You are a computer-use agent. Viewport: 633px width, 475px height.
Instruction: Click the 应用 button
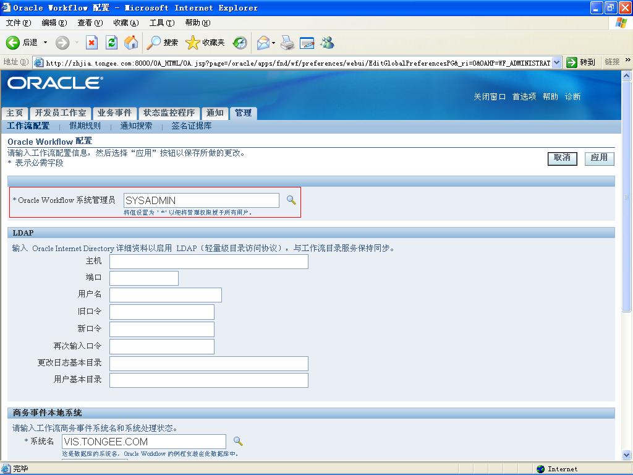pyautogui.click(x=600, y=158)
